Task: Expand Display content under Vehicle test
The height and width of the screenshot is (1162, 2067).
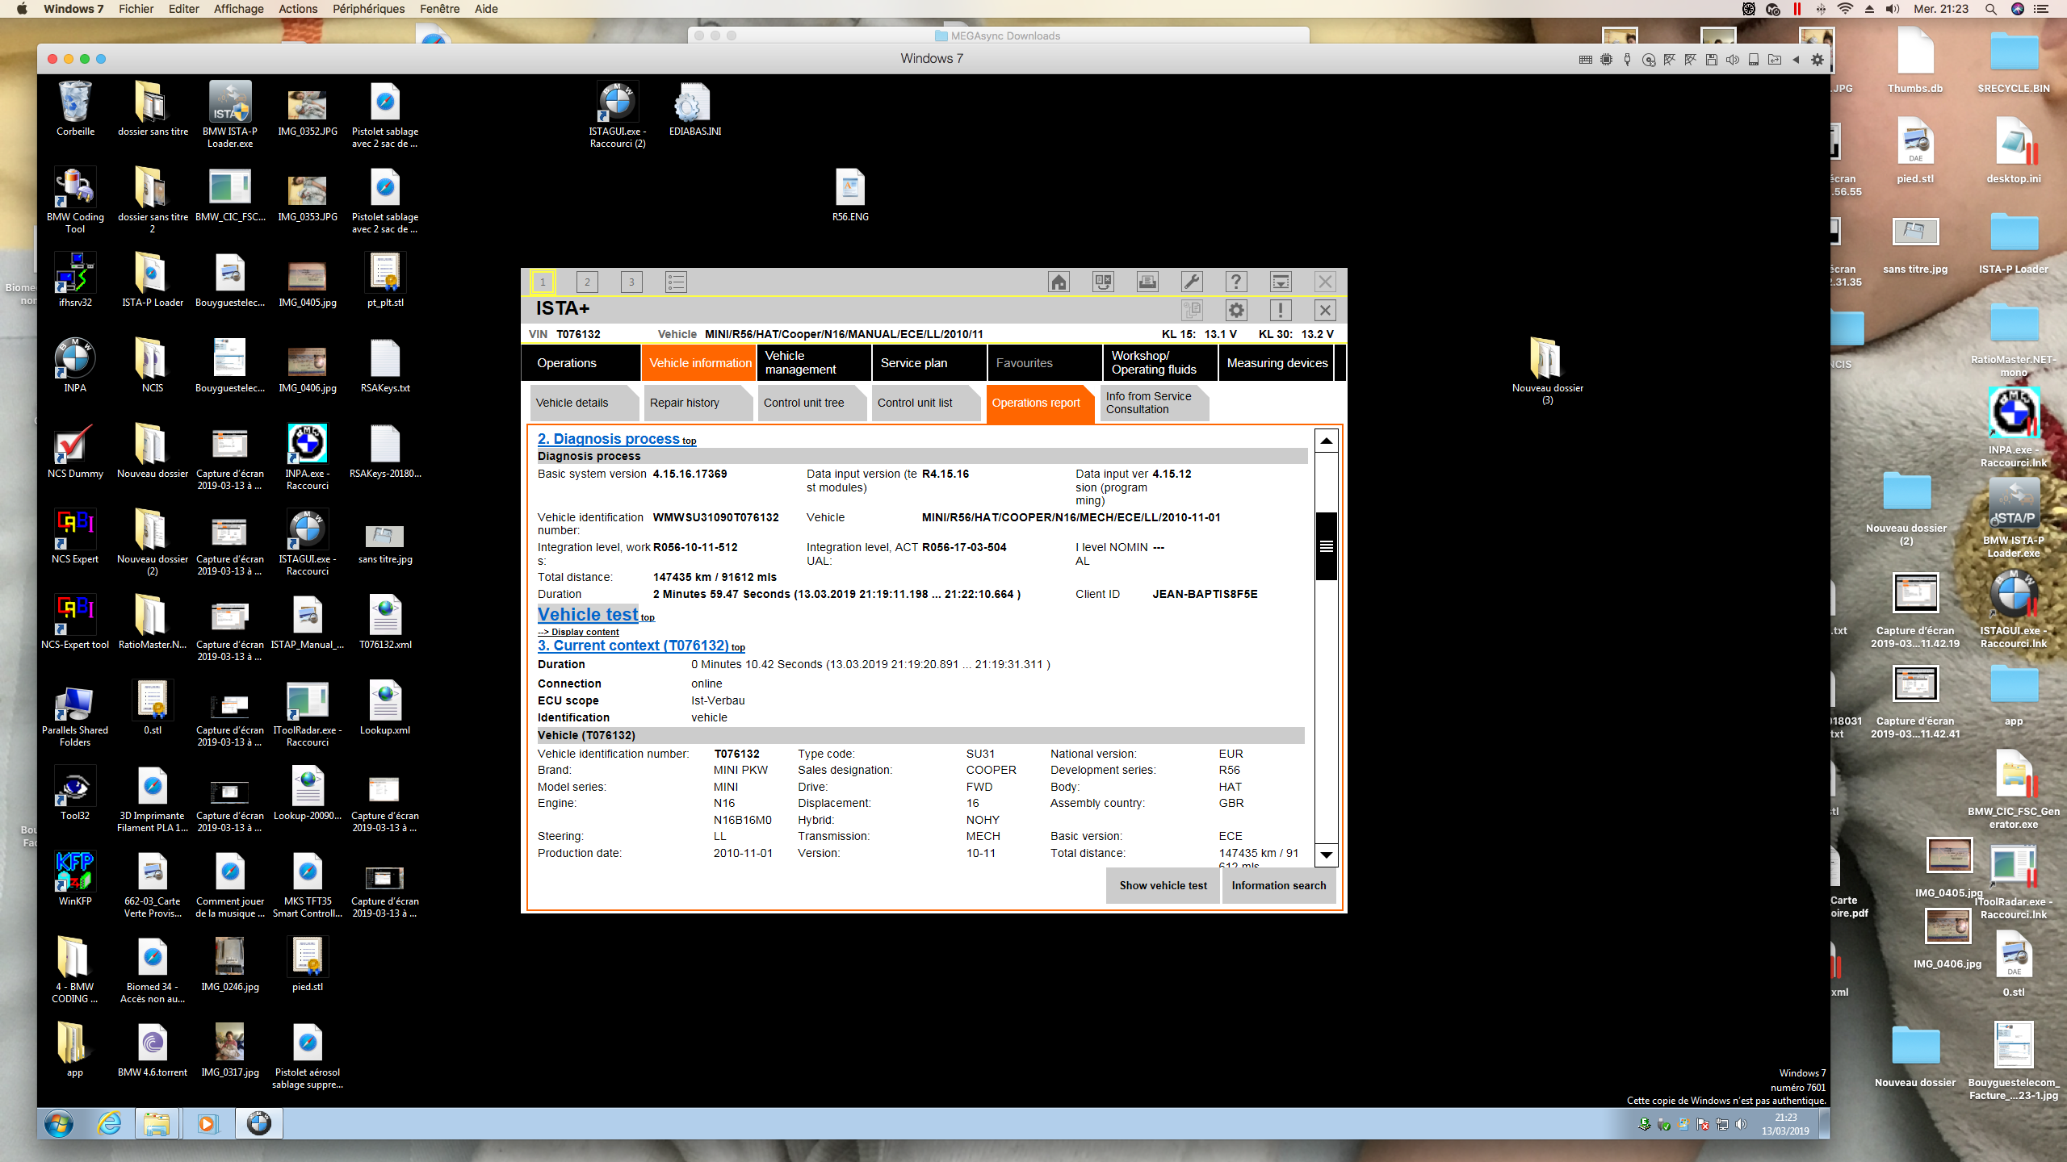Action: click(x=579, y=632)
